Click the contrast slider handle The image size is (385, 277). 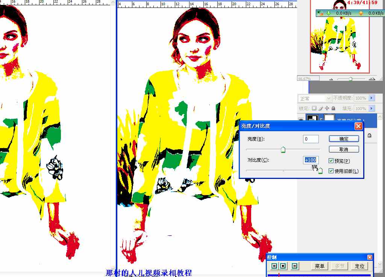click(320, 171)
